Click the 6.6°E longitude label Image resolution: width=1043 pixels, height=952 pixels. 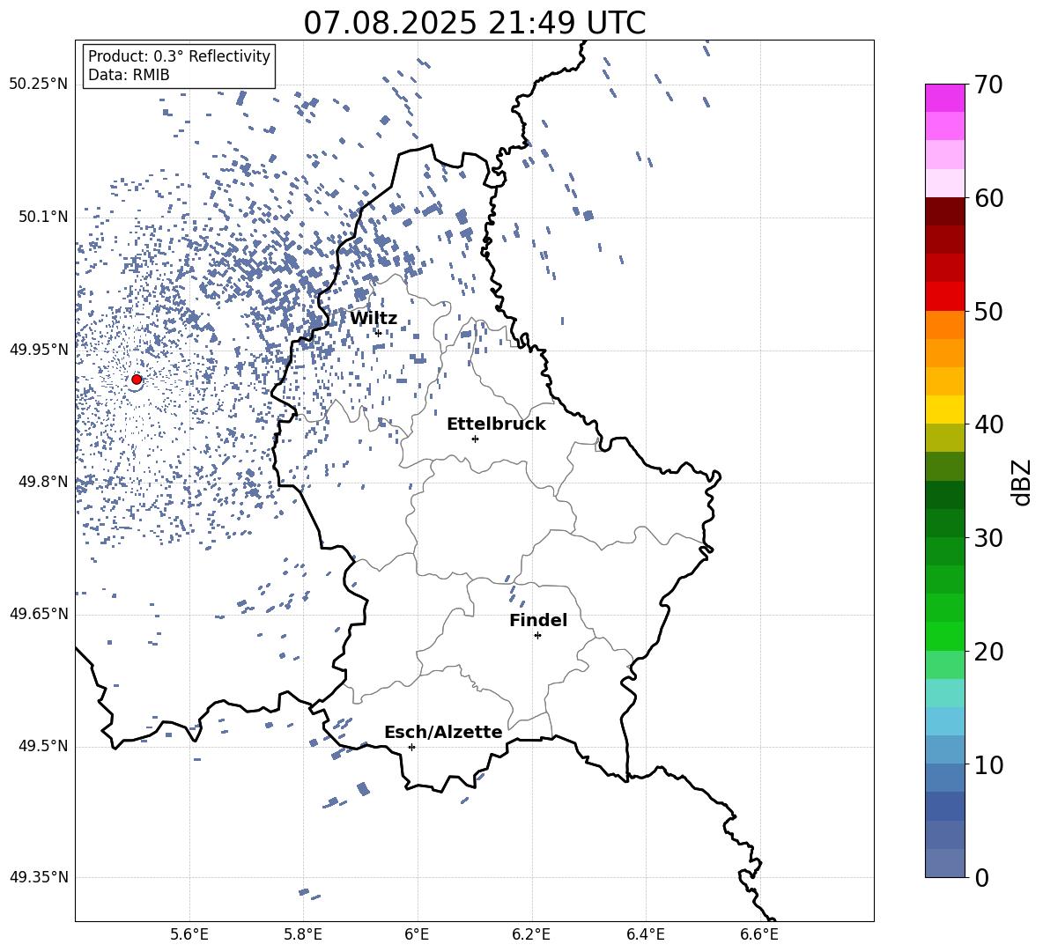coord(759,934)
